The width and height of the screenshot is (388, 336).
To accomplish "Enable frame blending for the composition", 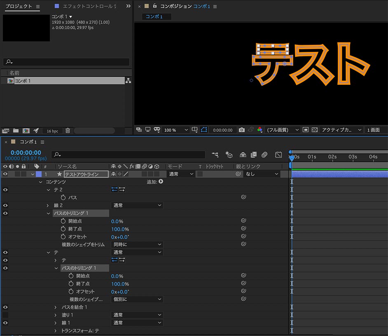I will pos(253,155).
